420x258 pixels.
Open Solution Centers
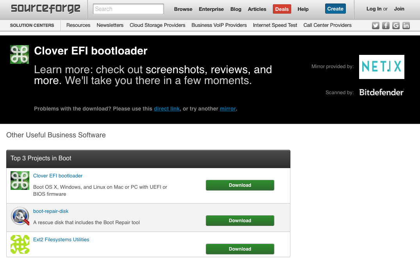click(x=32, y=25)
